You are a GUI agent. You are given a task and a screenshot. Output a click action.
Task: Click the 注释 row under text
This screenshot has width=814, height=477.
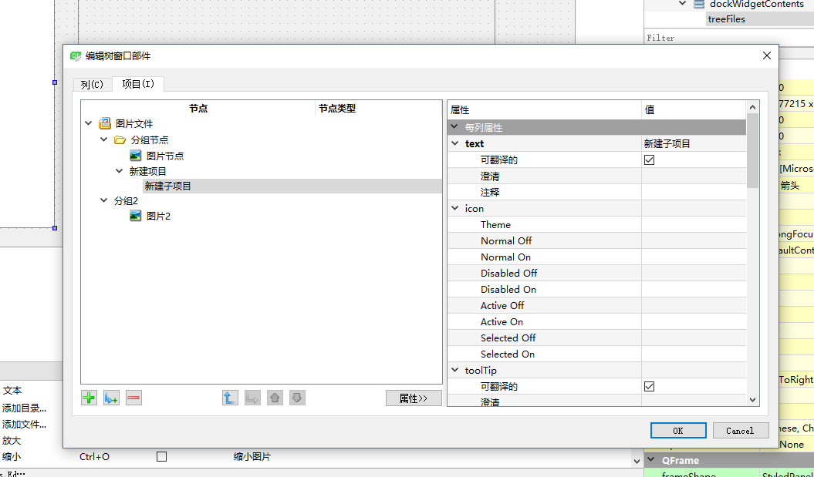tap(596, 193)
